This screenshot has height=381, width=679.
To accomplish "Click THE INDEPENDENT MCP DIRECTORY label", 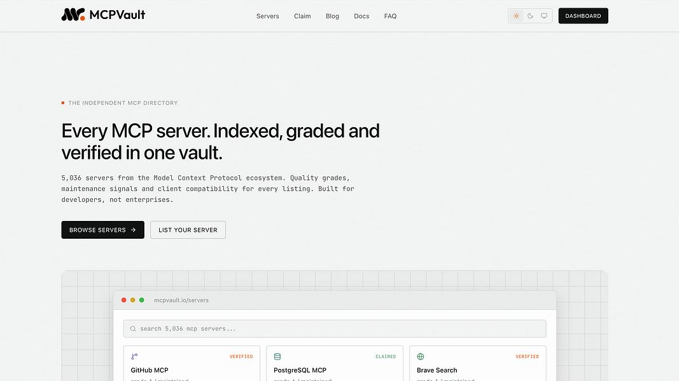I will (x=123, y=103).
